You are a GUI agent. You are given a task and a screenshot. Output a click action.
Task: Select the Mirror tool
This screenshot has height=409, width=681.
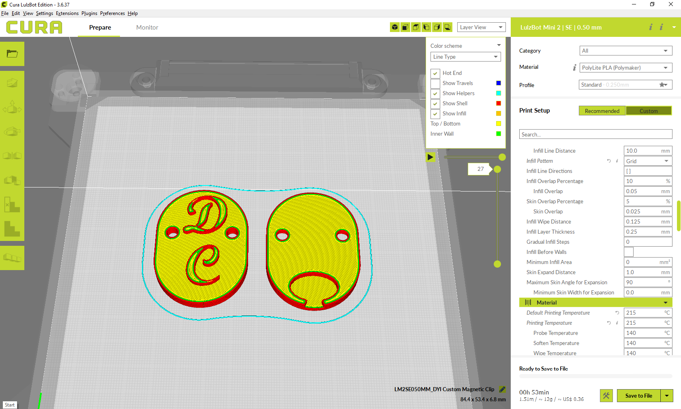point(12,156)
